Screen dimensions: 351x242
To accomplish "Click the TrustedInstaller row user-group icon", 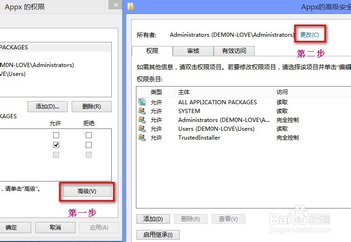I will [142, 137].
